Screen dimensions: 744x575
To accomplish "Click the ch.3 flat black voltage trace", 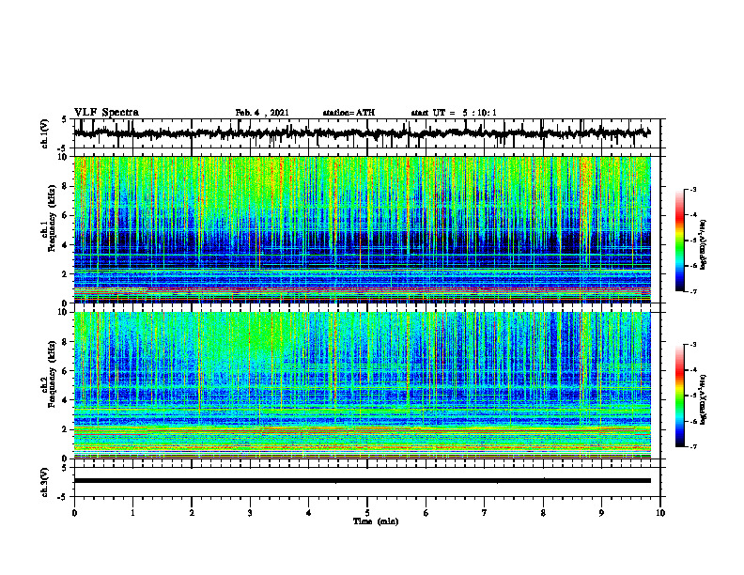I will pos(362,481).
